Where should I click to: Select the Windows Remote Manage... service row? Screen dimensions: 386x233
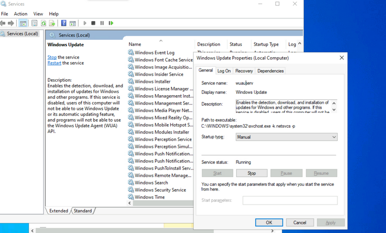click(x=160, y=175)
